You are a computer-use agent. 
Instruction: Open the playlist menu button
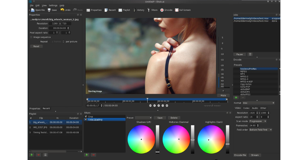(x=45, y=155)
